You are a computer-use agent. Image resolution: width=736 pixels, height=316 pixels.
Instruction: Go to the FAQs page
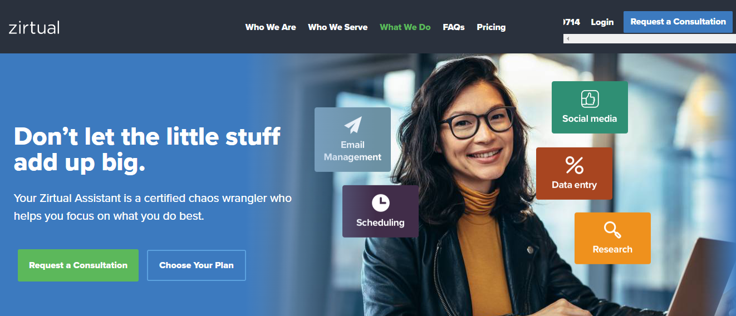[454, 27]
